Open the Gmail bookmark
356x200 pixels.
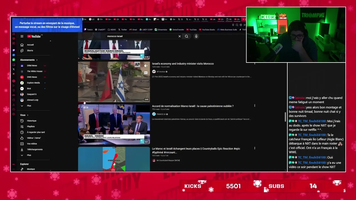133,30
